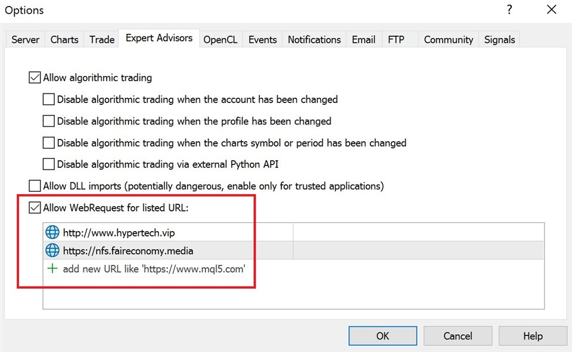Open the OpenCL tab

click(220, 40)
